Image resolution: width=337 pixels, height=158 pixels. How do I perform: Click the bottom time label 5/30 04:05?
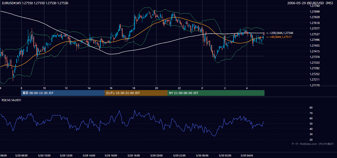pos(247,155)
